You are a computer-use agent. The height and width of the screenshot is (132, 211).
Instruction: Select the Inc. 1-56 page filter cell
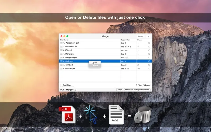pos(128,69)
